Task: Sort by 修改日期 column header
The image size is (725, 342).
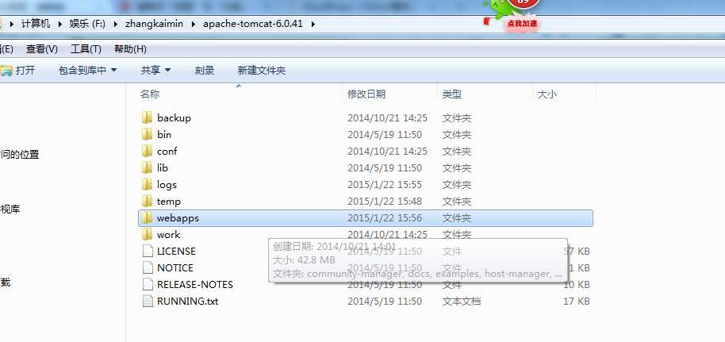Action: pos(366,94)
